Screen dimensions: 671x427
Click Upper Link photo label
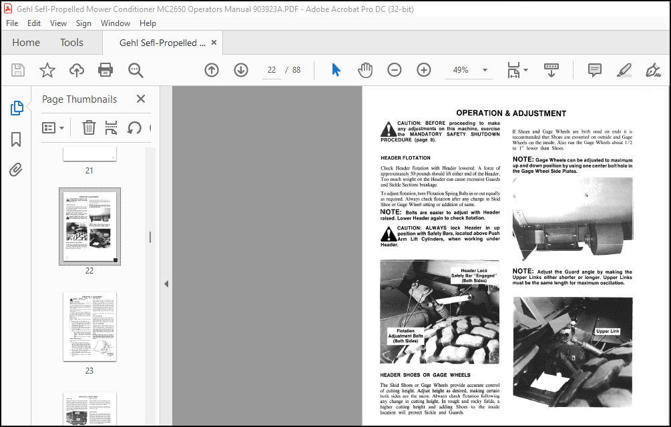[x=608, y=331]
